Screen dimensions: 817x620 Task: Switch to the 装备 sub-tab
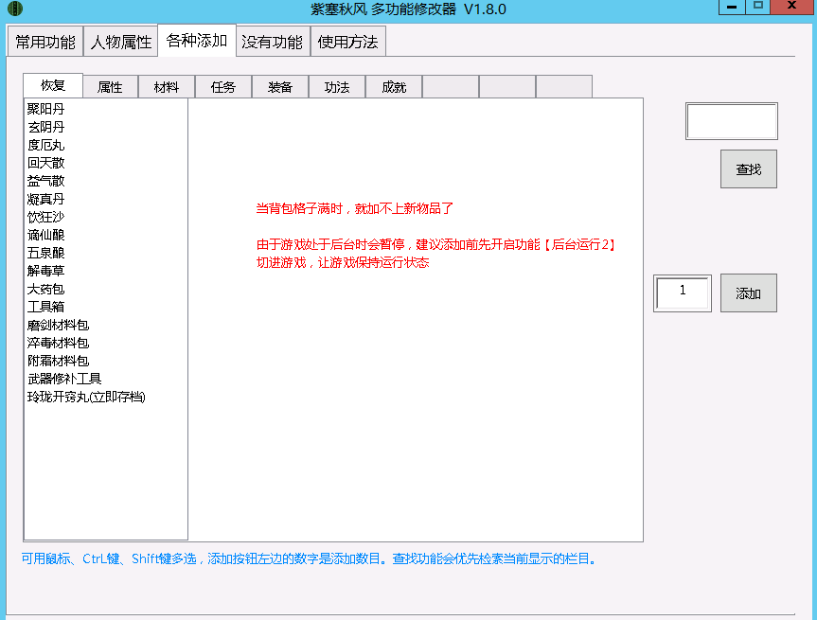pyautogui.click(x=280, y=86)
